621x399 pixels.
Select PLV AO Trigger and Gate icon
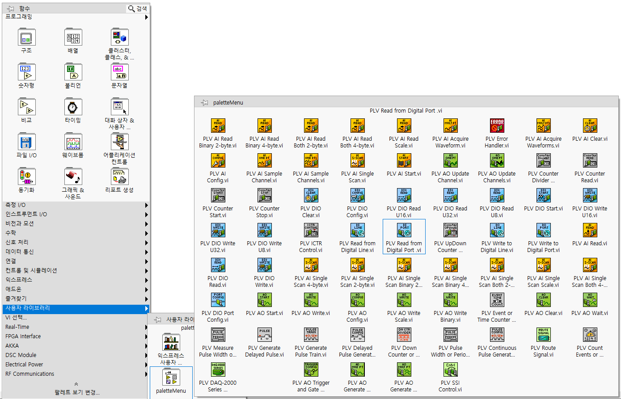pyautogui.click(x=311, y=370)
